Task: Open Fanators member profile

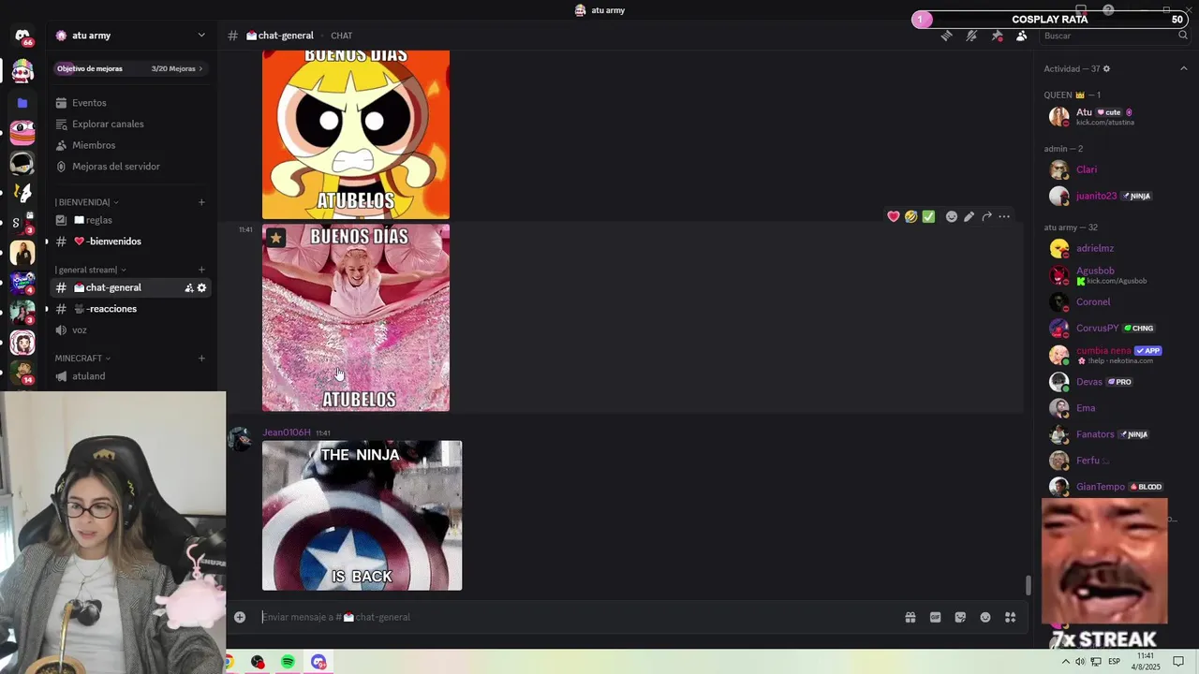Action: (x=1115, y=434)
